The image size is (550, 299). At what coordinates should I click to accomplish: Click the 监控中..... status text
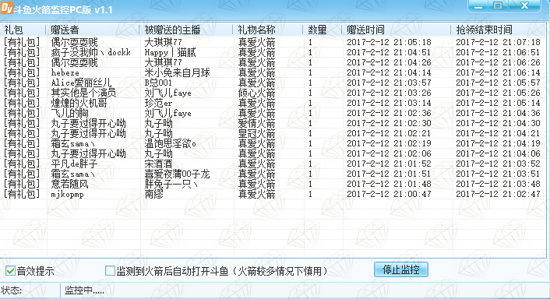coord(84,290)
